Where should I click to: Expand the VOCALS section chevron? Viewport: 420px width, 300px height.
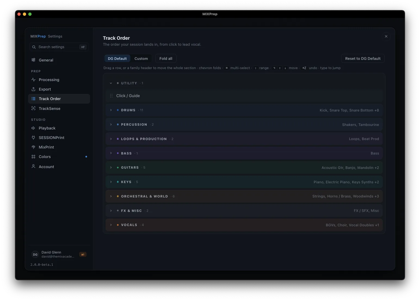click(111, 225)
